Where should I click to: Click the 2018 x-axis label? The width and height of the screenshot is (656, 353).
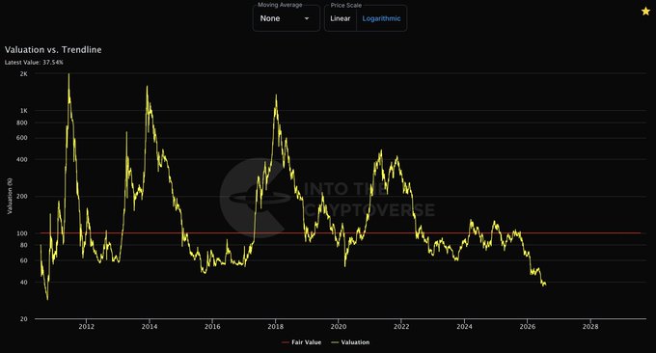pos(275,326)
